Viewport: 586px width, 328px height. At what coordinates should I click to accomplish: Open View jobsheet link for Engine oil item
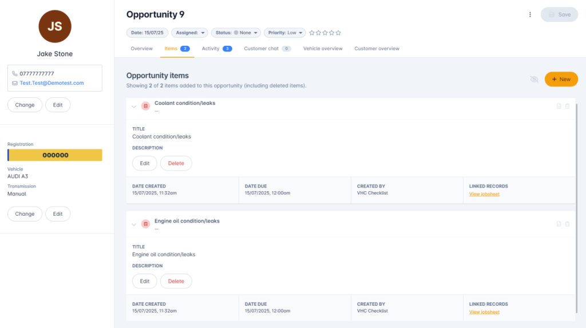(484, 312)
